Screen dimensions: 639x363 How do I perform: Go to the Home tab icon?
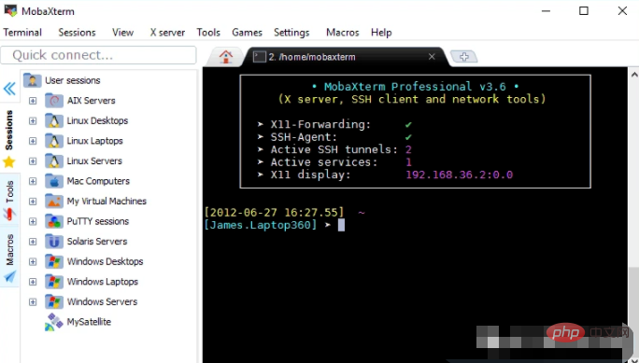pos(226,57)
